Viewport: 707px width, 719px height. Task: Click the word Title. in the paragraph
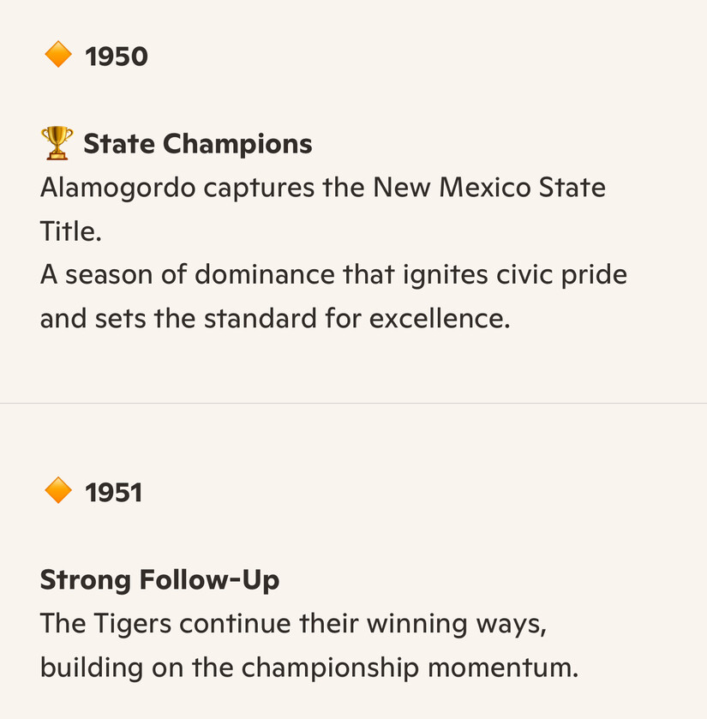(x=70, y=231)
